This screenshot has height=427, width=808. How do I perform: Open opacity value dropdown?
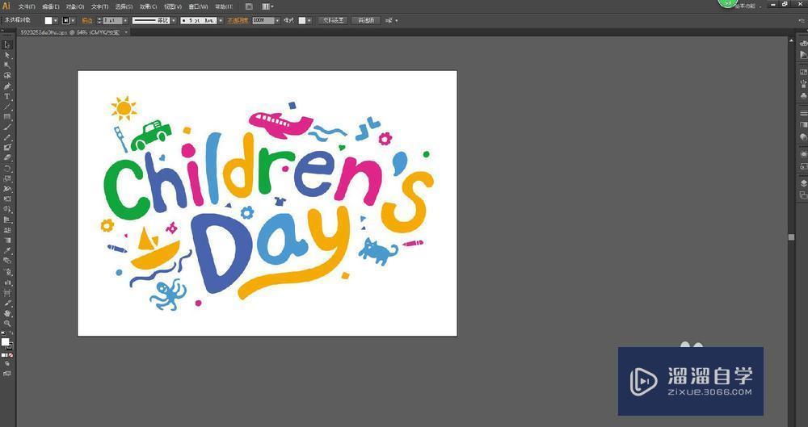(277, 21)
